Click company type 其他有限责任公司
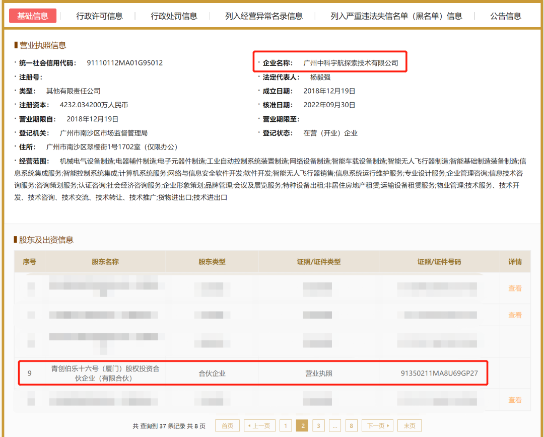The image size is (544, 437). (73, 91)
